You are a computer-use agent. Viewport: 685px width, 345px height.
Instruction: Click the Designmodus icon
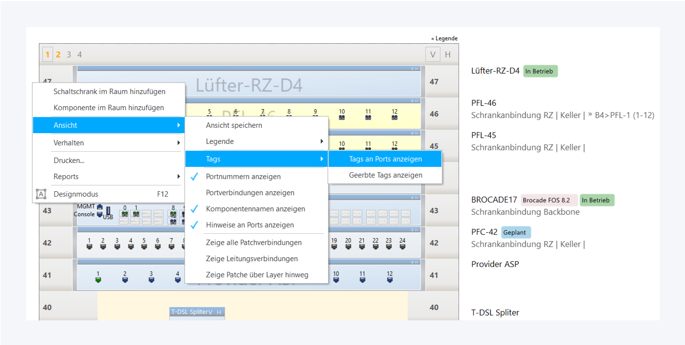(41, 194)
